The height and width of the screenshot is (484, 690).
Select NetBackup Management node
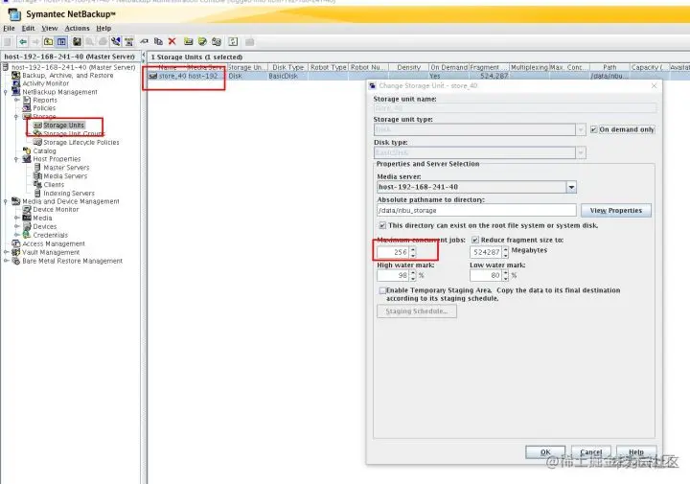point(59,92)
